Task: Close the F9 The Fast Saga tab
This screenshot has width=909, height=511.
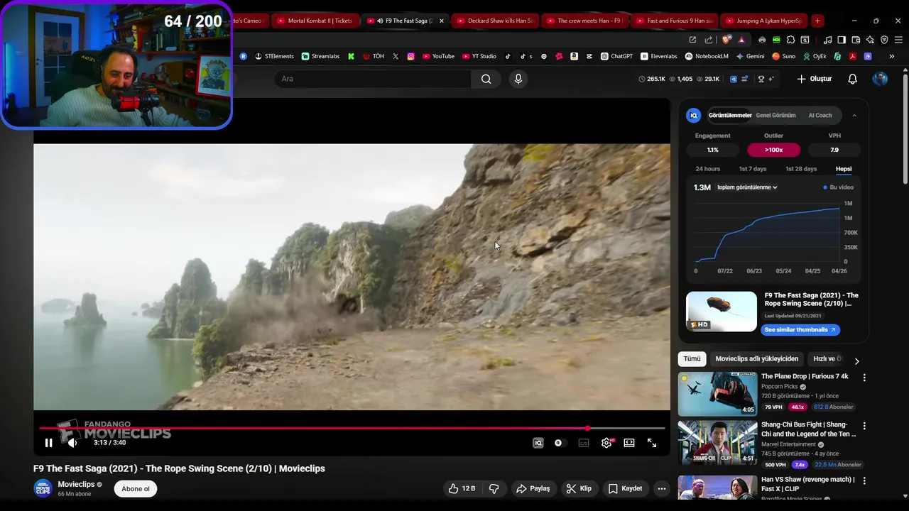Action: 442,21
